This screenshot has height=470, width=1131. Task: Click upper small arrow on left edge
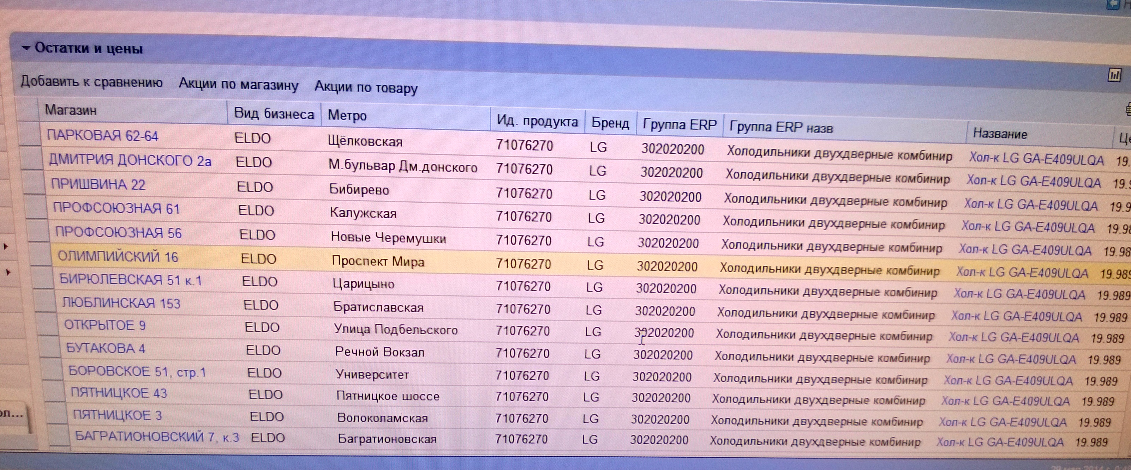click(6, 247)
